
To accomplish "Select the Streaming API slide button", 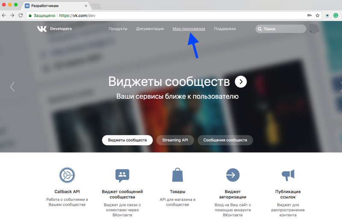I will pos(175,140).
